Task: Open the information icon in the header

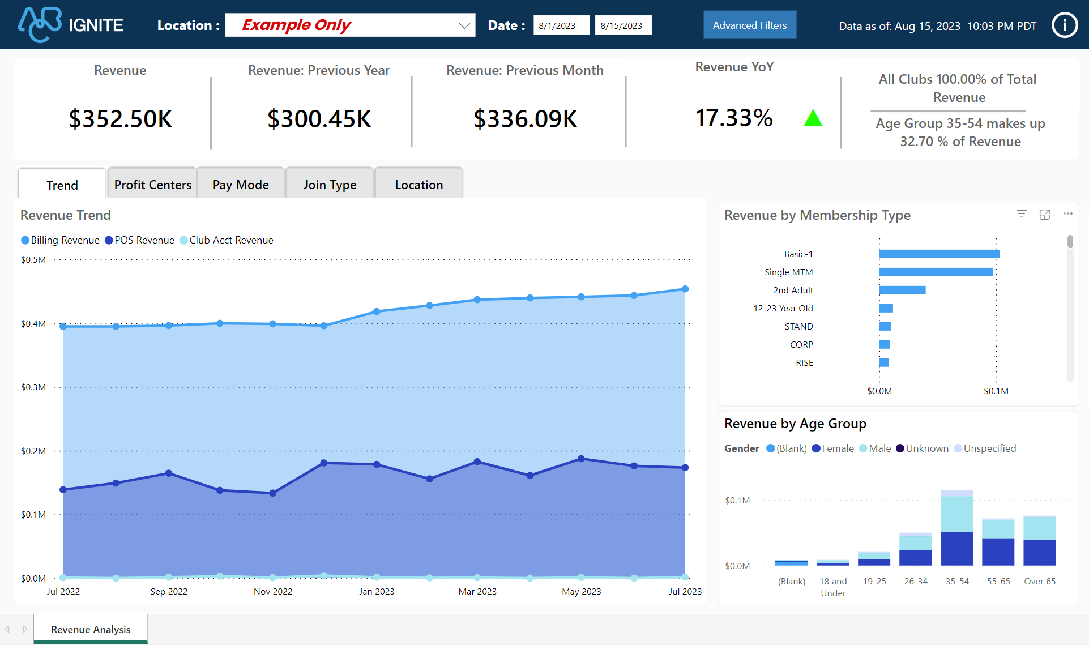Action: click(x=1065, y=25)
